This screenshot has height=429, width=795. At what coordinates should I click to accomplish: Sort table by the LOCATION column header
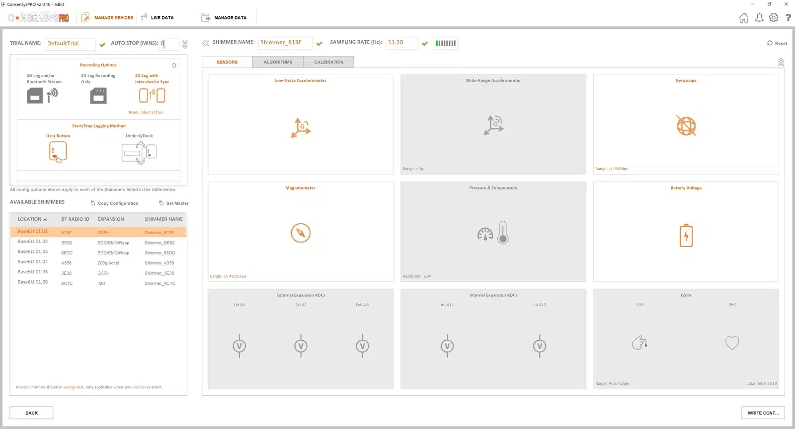[x=32, y=219]
